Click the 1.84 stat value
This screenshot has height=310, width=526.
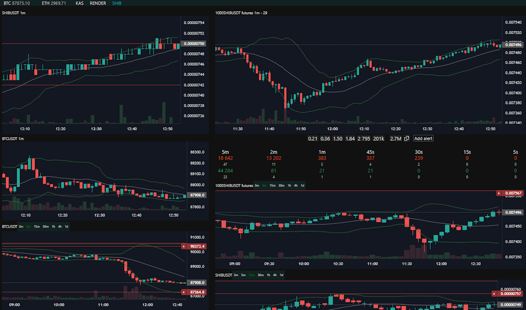coord(350,138)
